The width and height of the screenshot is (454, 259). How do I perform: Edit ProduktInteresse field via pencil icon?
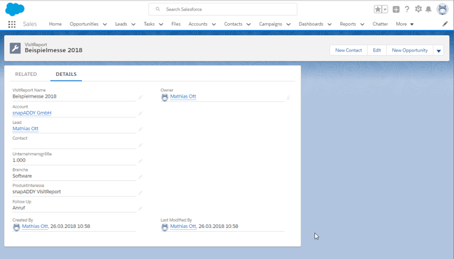pyautogui.click(x=140, y=193)
